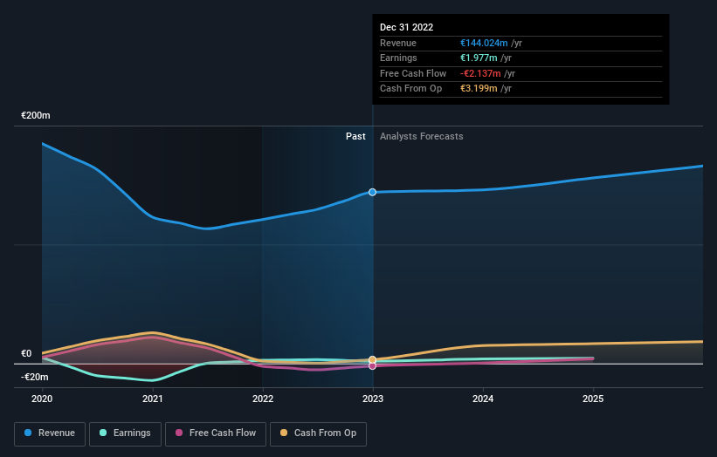Click the Revenue label in tooltip

coord(398,43)
